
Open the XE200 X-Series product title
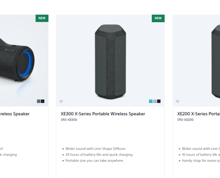[x=199, y=114]
